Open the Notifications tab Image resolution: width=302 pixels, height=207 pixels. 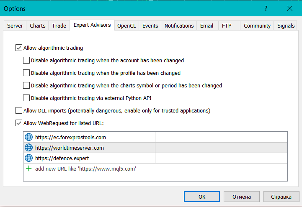179,26
